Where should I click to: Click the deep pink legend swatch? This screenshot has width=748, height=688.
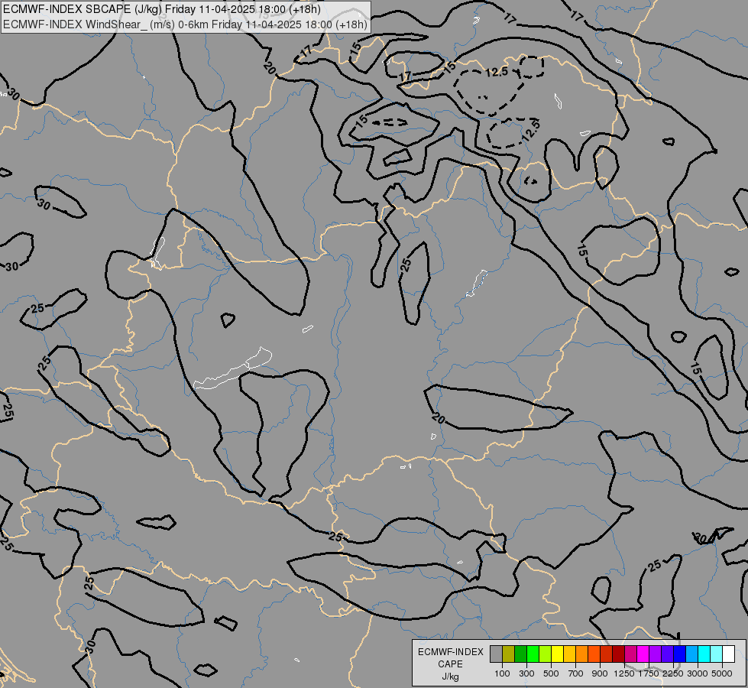(630, 654)
